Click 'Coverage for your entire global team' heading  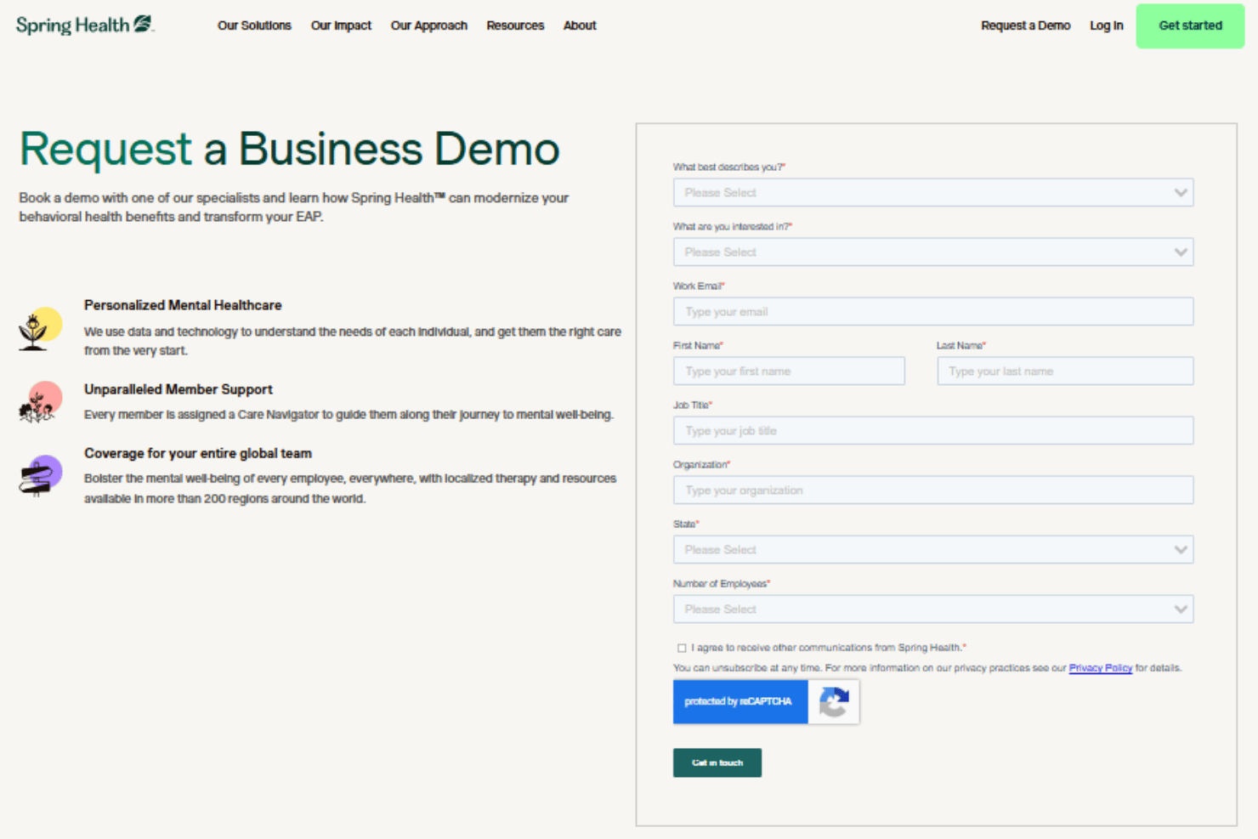(x=198, y=453)
